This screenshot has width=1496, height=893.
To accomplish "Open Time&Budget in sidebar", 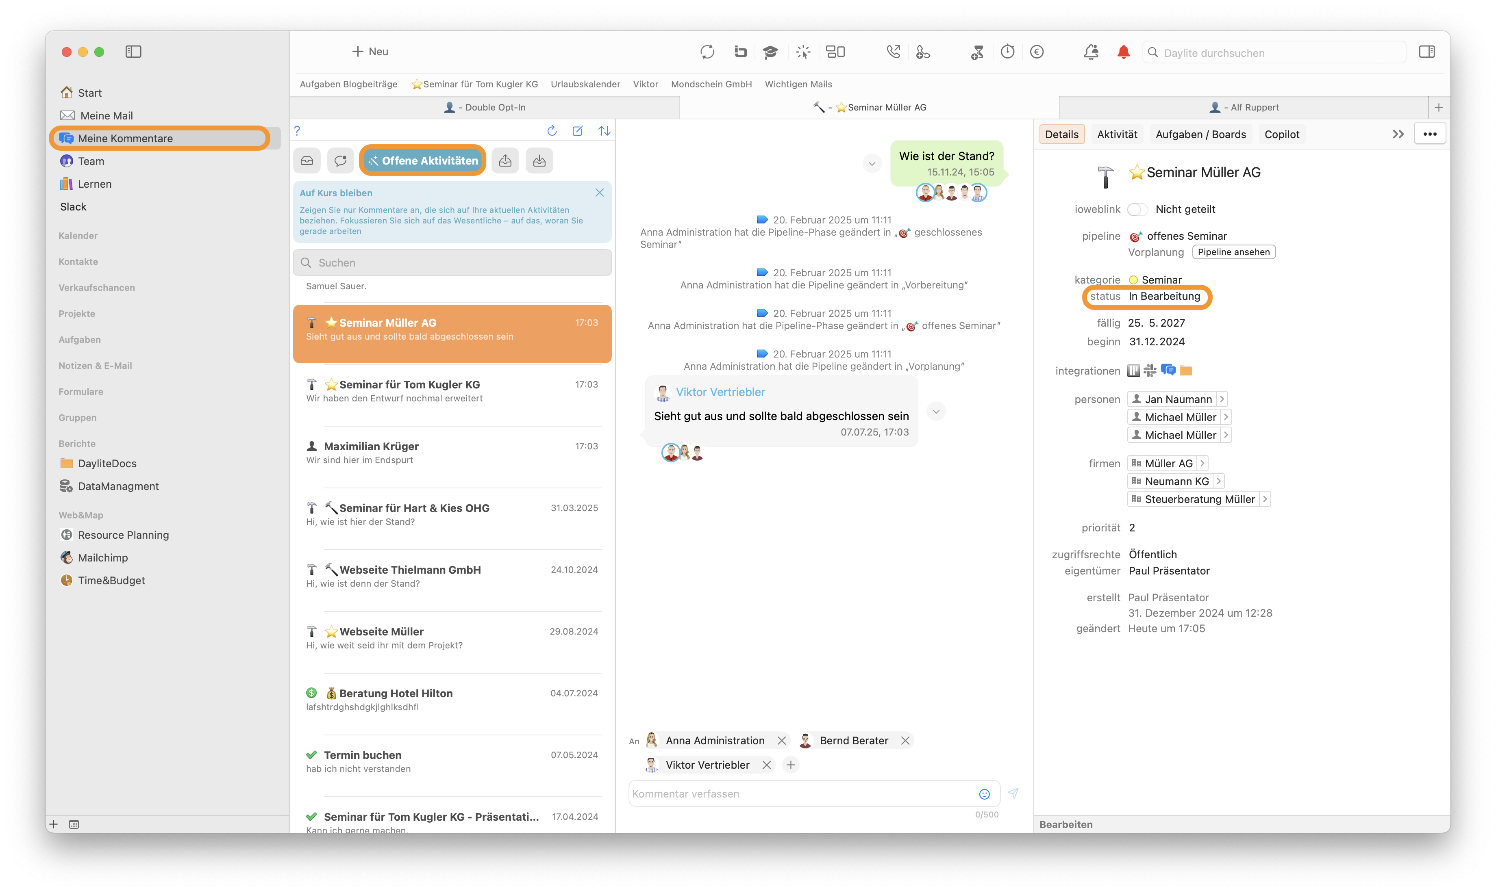I will [x=111, y=580].
